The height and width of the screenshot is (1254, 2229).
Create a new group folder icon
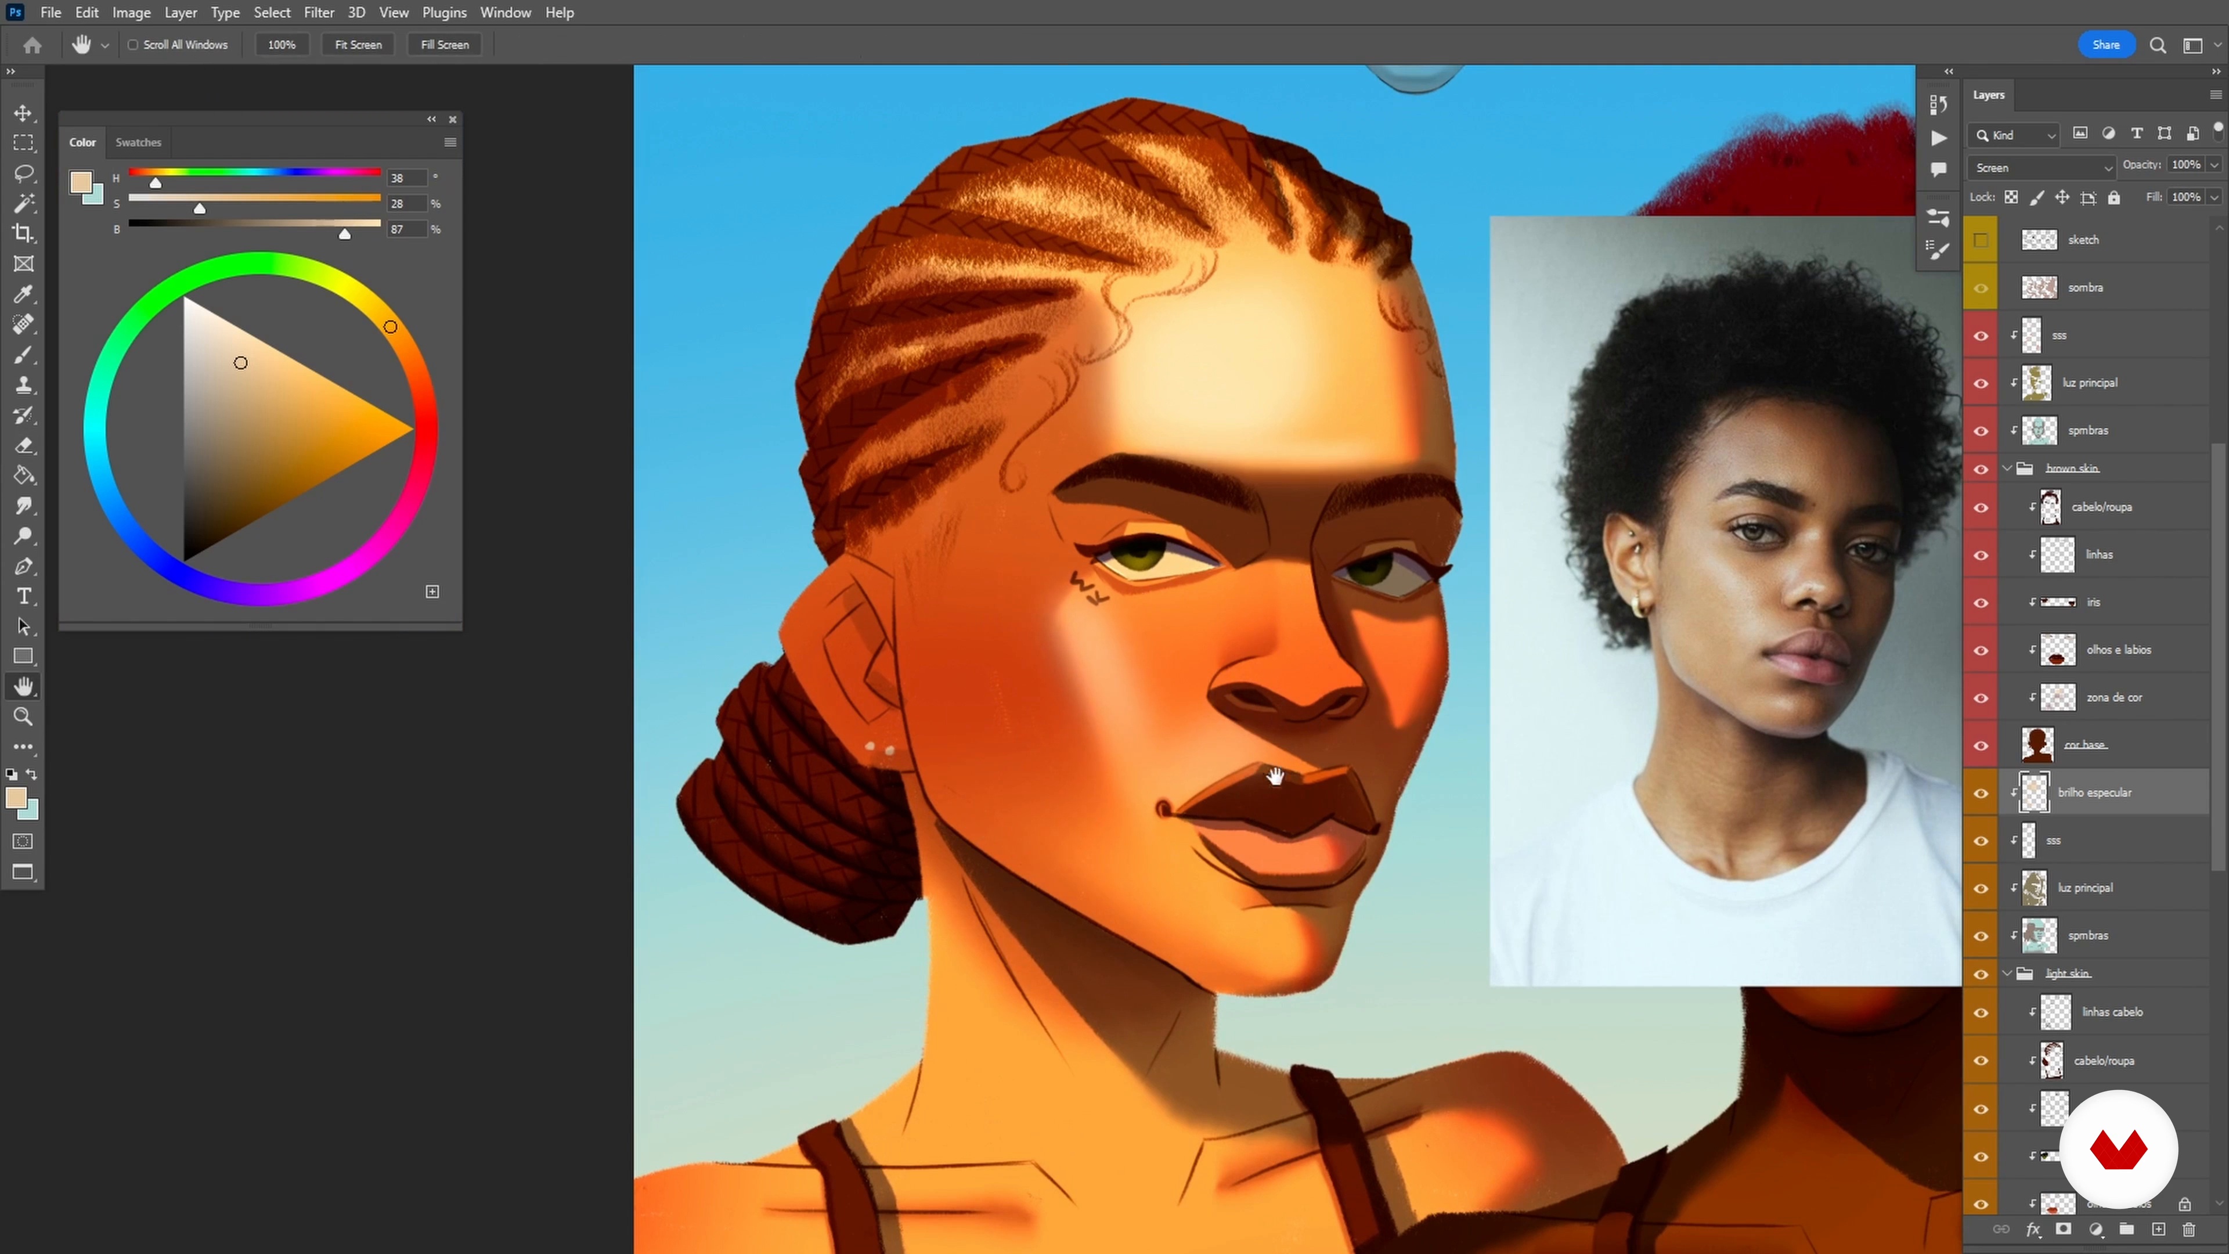tap(2126, 1229)
